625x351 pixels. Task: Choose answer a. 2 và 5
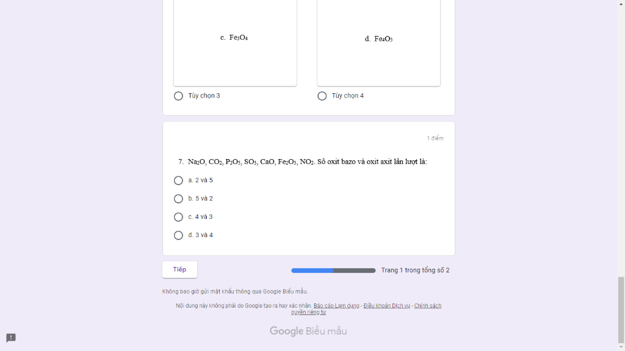pos(178,180)
